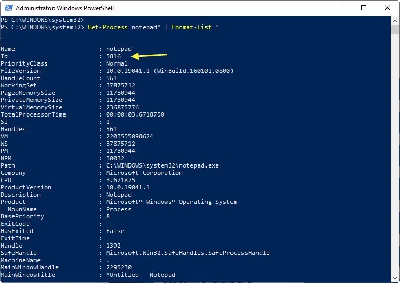Click the MachineName property label
This screenshot has height=283, width=400.
(x=20, y=260)
